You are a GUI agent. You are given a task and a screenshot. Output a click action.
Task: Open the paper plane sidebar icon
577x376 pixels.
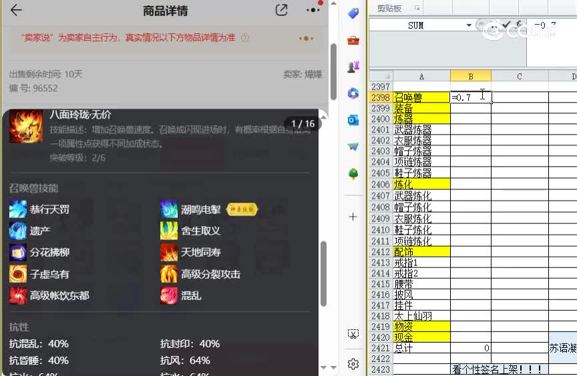point(353,147)
